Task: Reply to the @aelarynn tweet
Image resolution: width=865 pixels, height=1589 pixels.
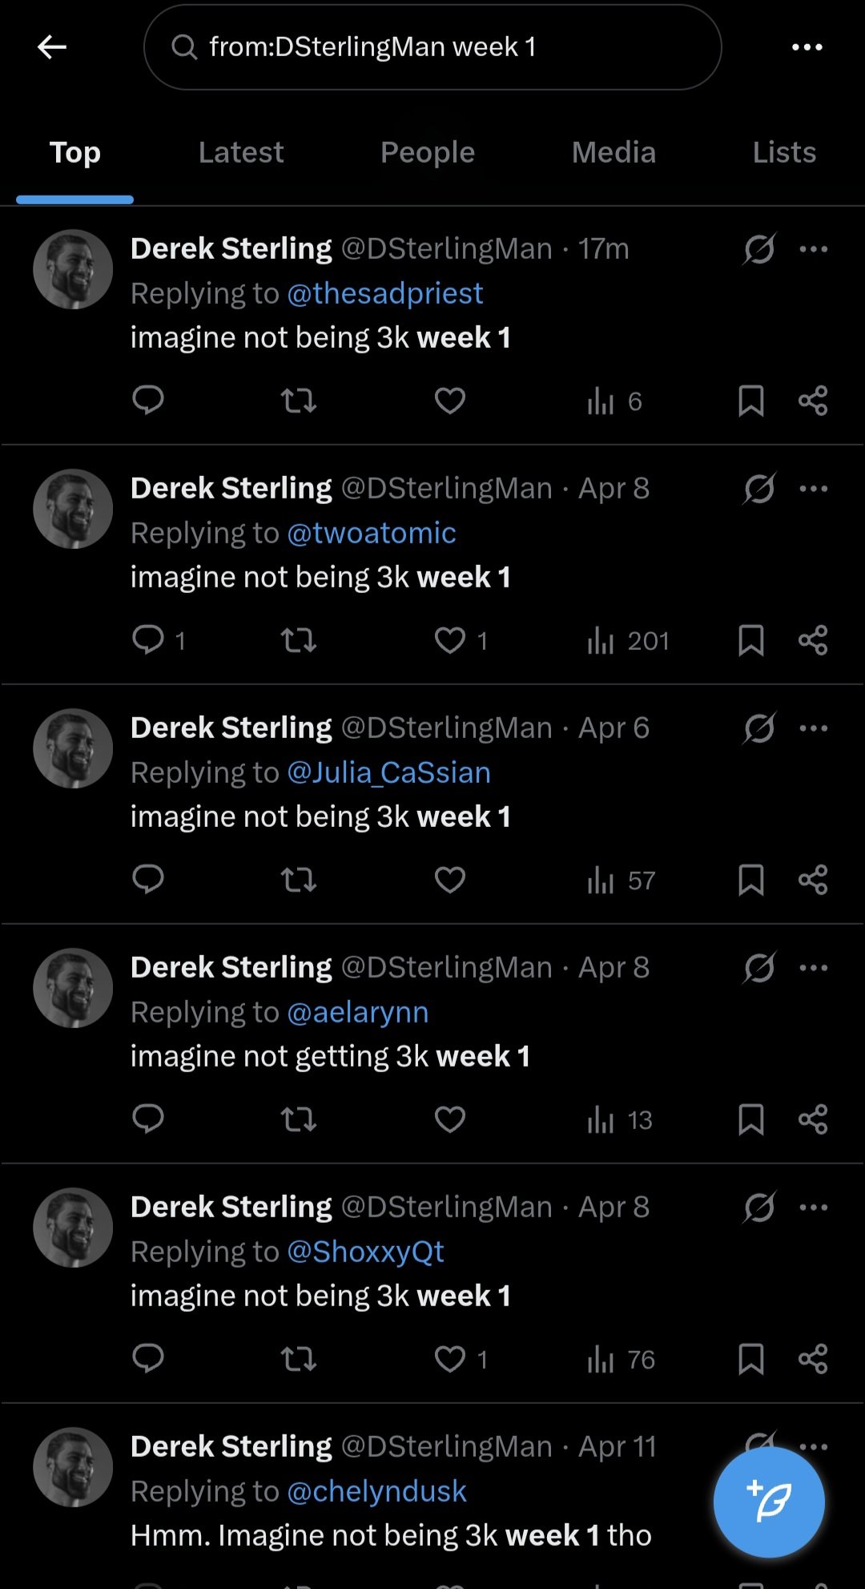Action: (x=148, y=1119)
